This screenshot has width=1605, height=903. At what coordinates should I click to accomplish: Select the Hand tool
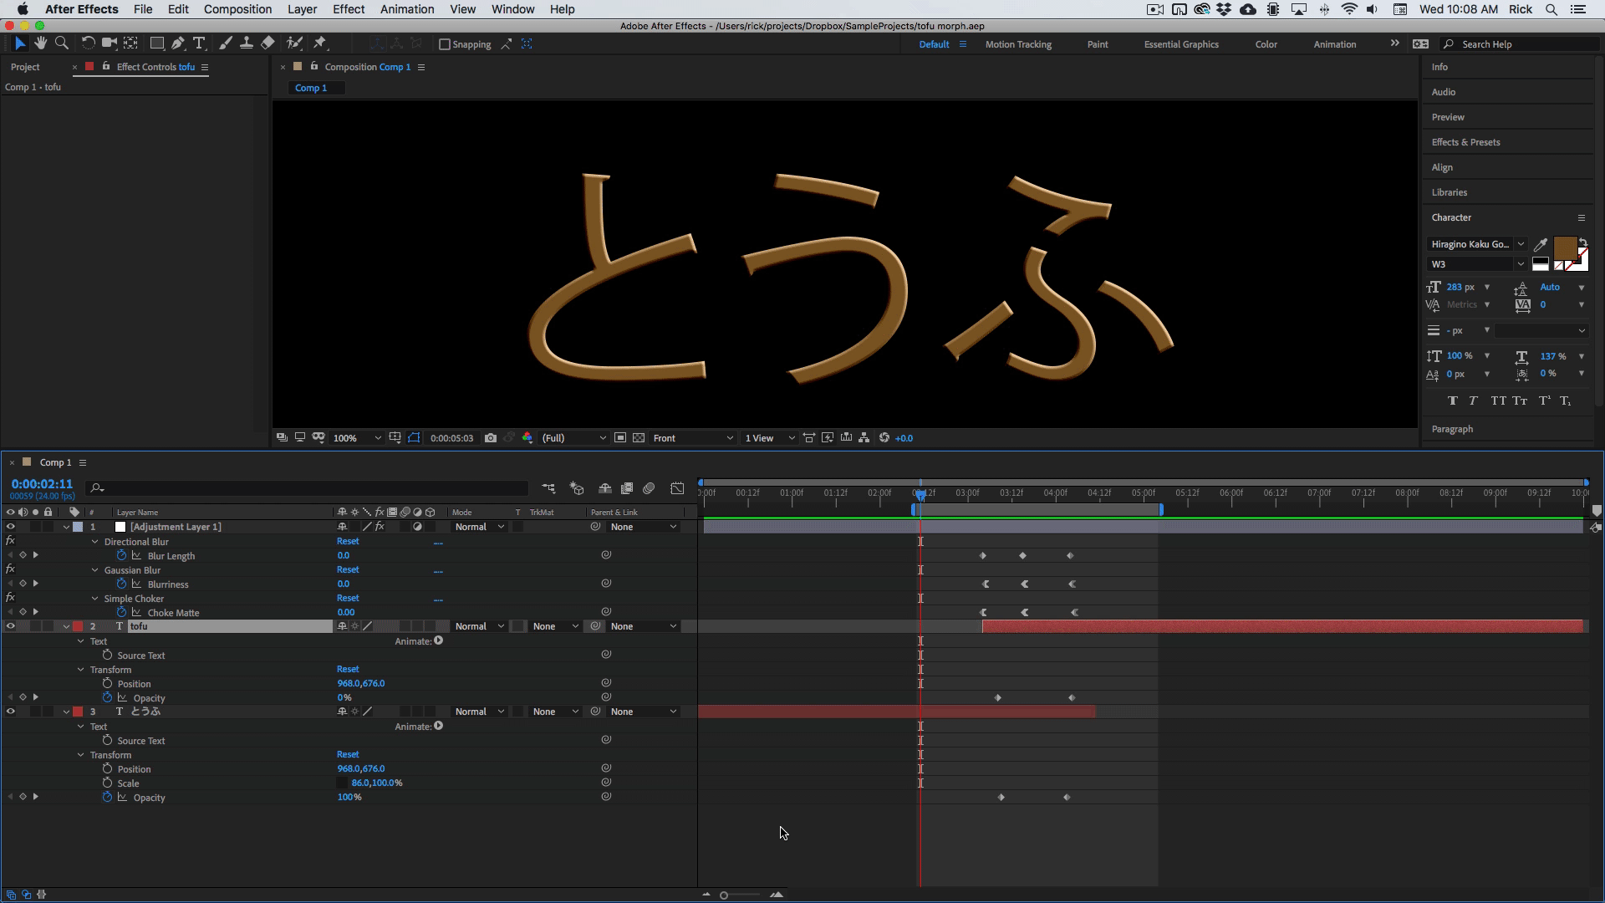point(40,43)
